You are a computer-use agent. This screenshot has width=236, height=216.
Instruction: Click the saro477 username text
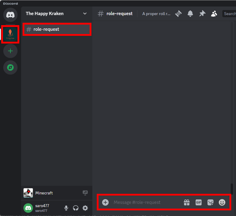point(42,206)
